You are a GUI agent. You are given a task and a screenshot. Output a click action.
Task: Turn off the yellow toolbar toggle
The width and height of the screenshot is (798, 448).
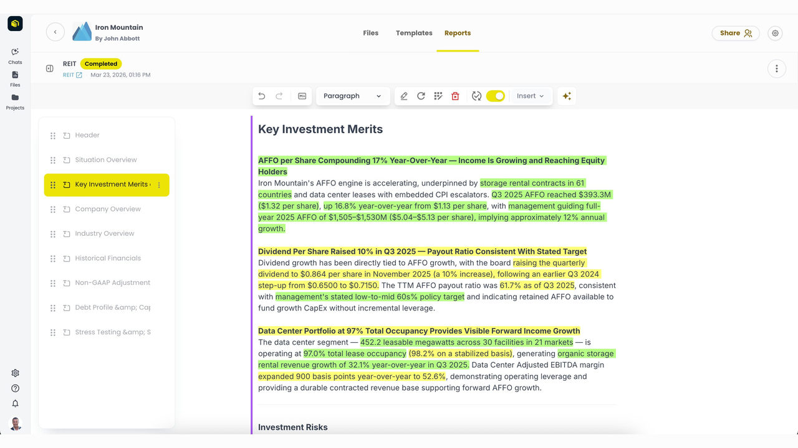(x=496, y=96)
